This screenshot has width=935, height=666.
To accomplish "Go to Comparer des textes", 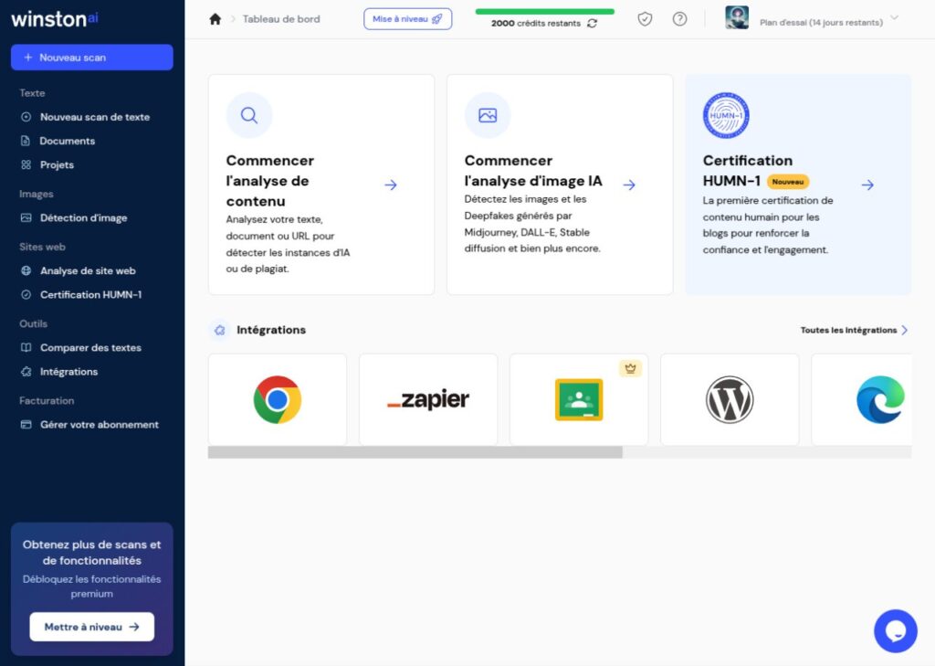I will 90,348.
